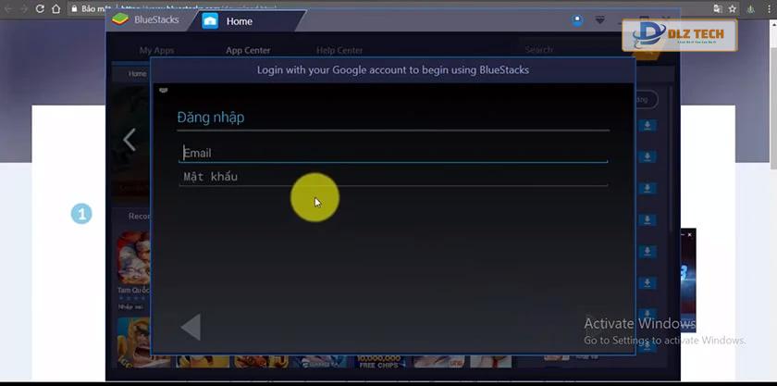Click the 'Login with your Google account' title

pyautogui.click(x=393, y=70)
